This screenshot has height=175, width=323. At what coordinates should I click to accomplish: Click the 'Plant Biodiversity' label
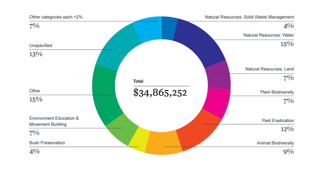click(x=277, y=92)
